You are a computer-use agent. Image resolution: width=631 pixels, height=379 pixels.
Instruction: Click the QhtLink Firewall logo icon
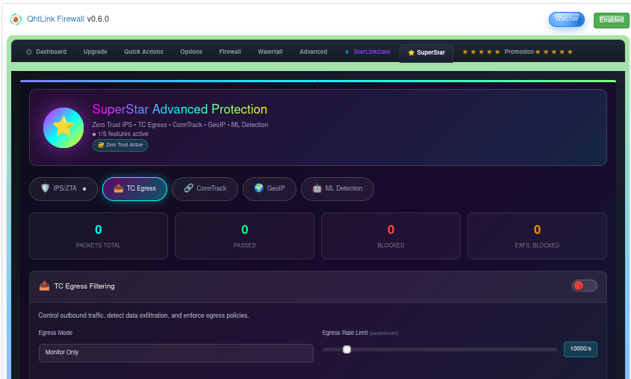point(16,19)
